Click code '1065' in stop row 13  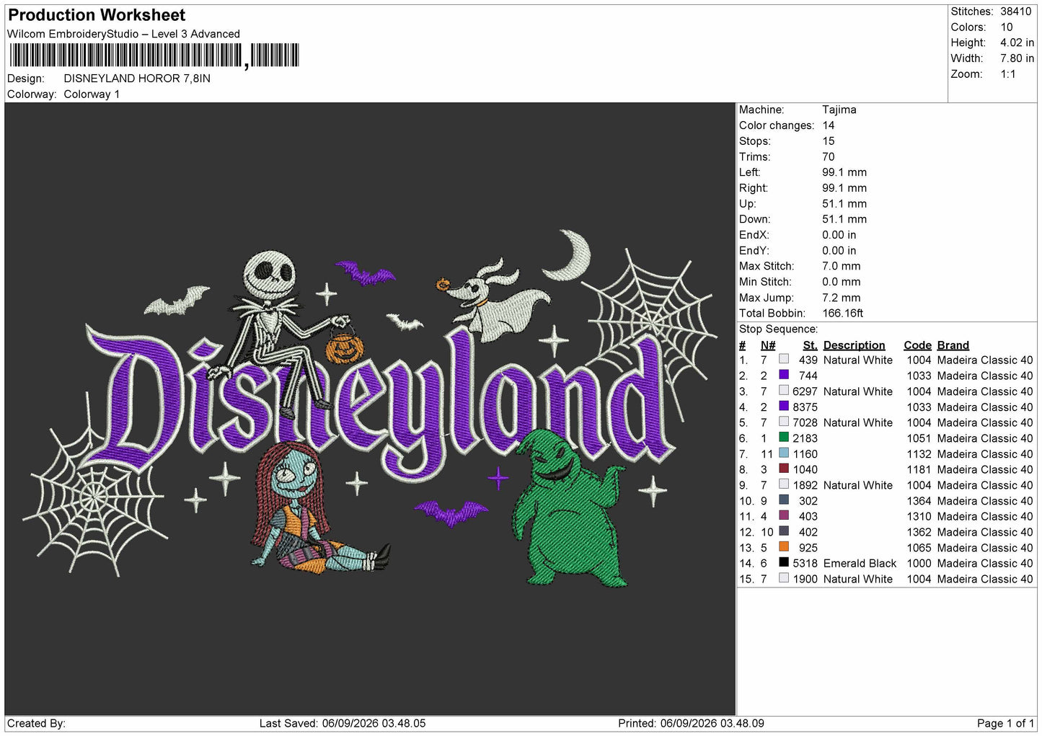919,548
